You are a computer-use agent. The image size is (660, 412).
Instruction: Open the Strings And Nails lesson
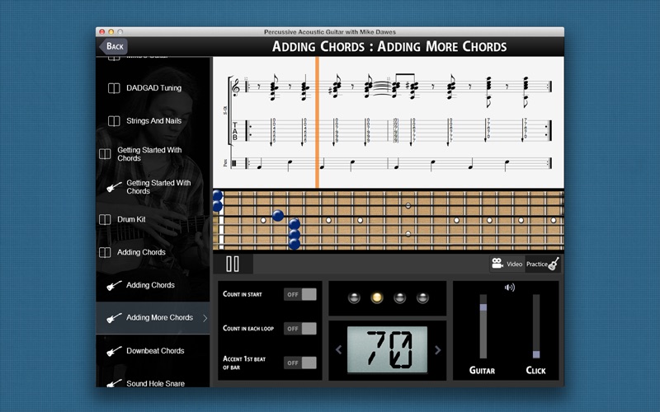pos(153,121)
